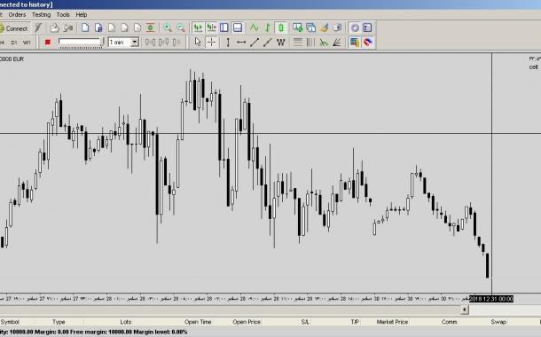Screen dimensions: 541x337
Task: Click the Connect button
Action: pyautogui.click(x=14, y=28)
